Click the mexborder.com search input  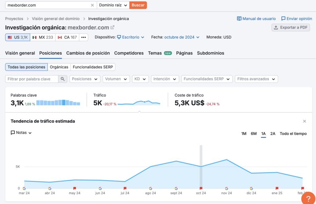point(48,5)
